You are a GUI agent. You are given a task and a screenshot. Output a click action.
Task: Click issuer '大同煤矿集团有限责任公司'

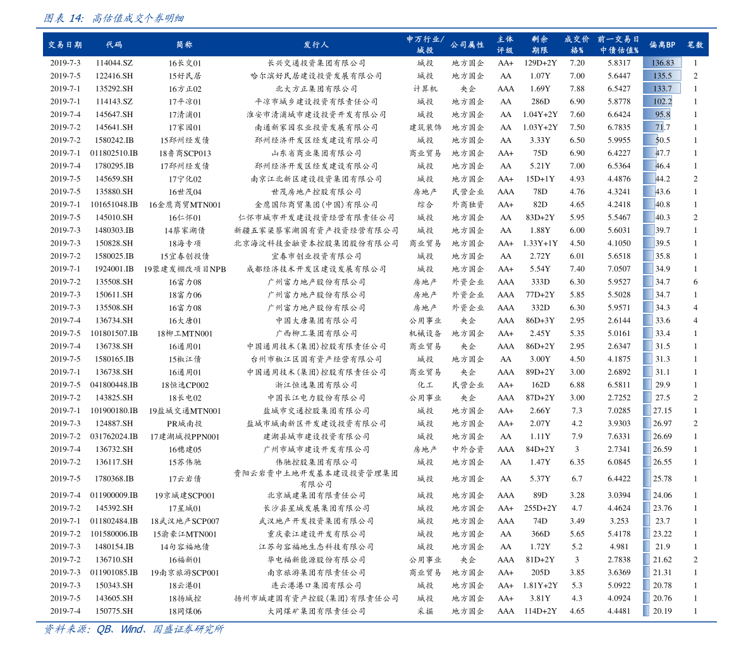pos(316,611)
